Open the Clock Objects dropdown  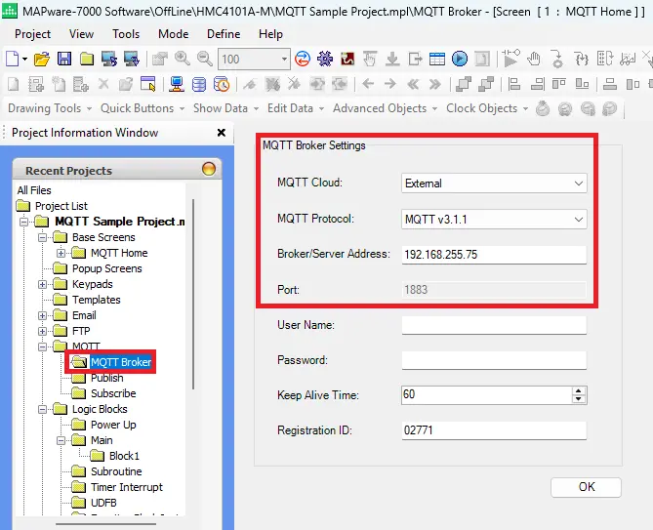pyautogui.click(x=487, y=108)
